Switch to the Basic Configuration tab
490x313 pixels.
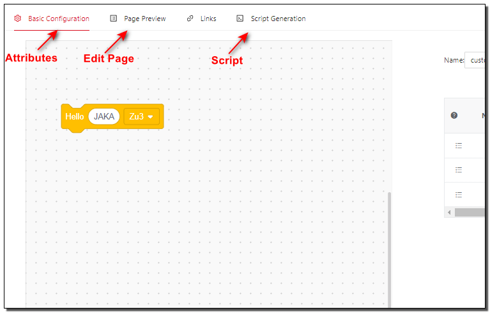pos(58,19)
